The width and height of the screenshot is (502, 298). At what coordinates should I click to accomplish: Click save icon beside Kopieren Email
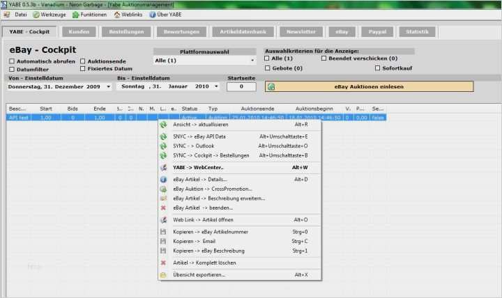(x=163, y=241)
